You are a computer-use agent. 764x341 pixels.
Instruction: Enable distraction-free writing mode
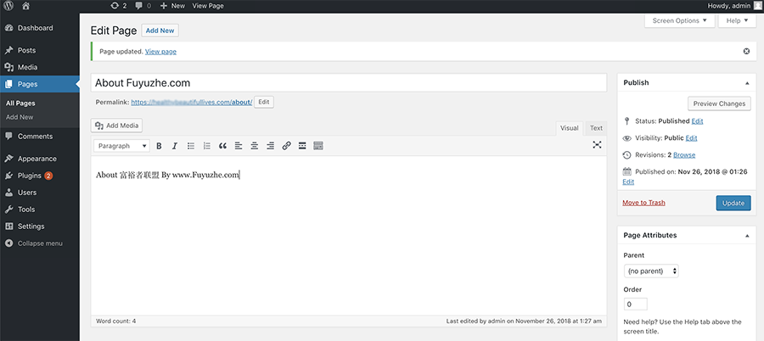pyautogui.click(x=597, y=145)
